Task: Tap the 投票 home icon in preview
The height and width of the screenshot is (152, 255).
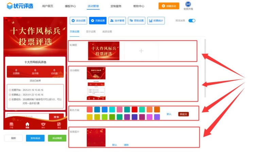Action: point(27,125)
